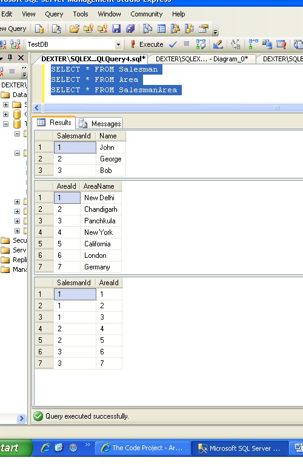
Task: Toggle Include Actual Execution Plan icon
Action: pos(253,44)
